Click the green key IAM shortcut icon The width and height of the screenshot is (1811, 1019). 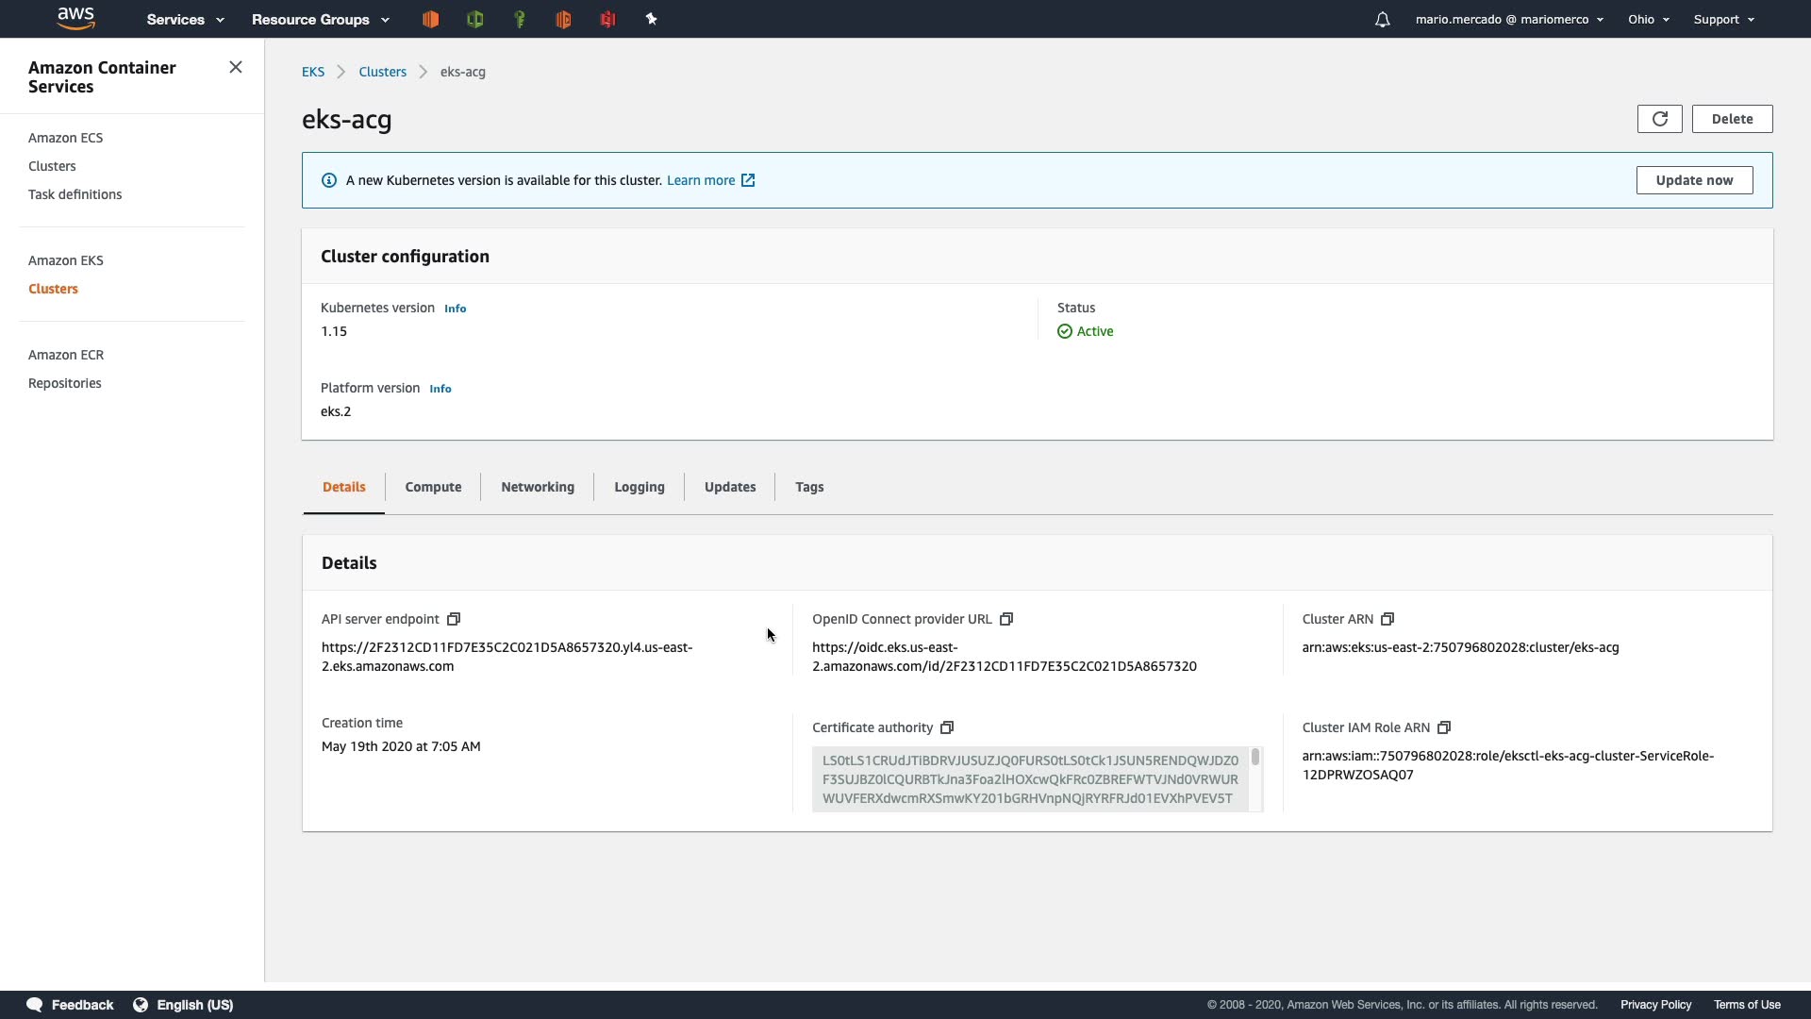click(519, 19)
